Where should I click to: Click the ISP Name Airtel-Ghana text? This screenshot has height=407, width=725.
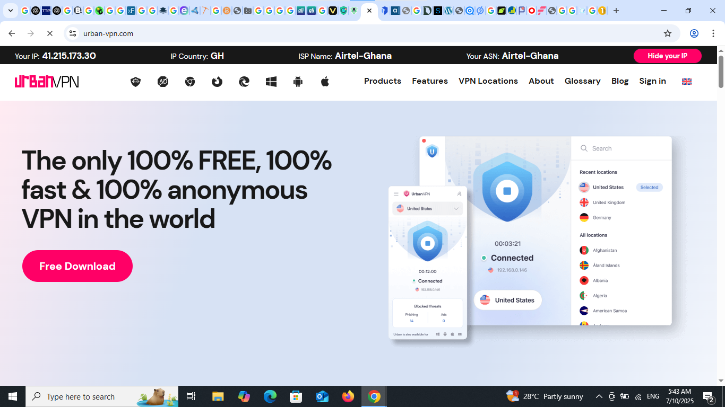click(345, 56)
